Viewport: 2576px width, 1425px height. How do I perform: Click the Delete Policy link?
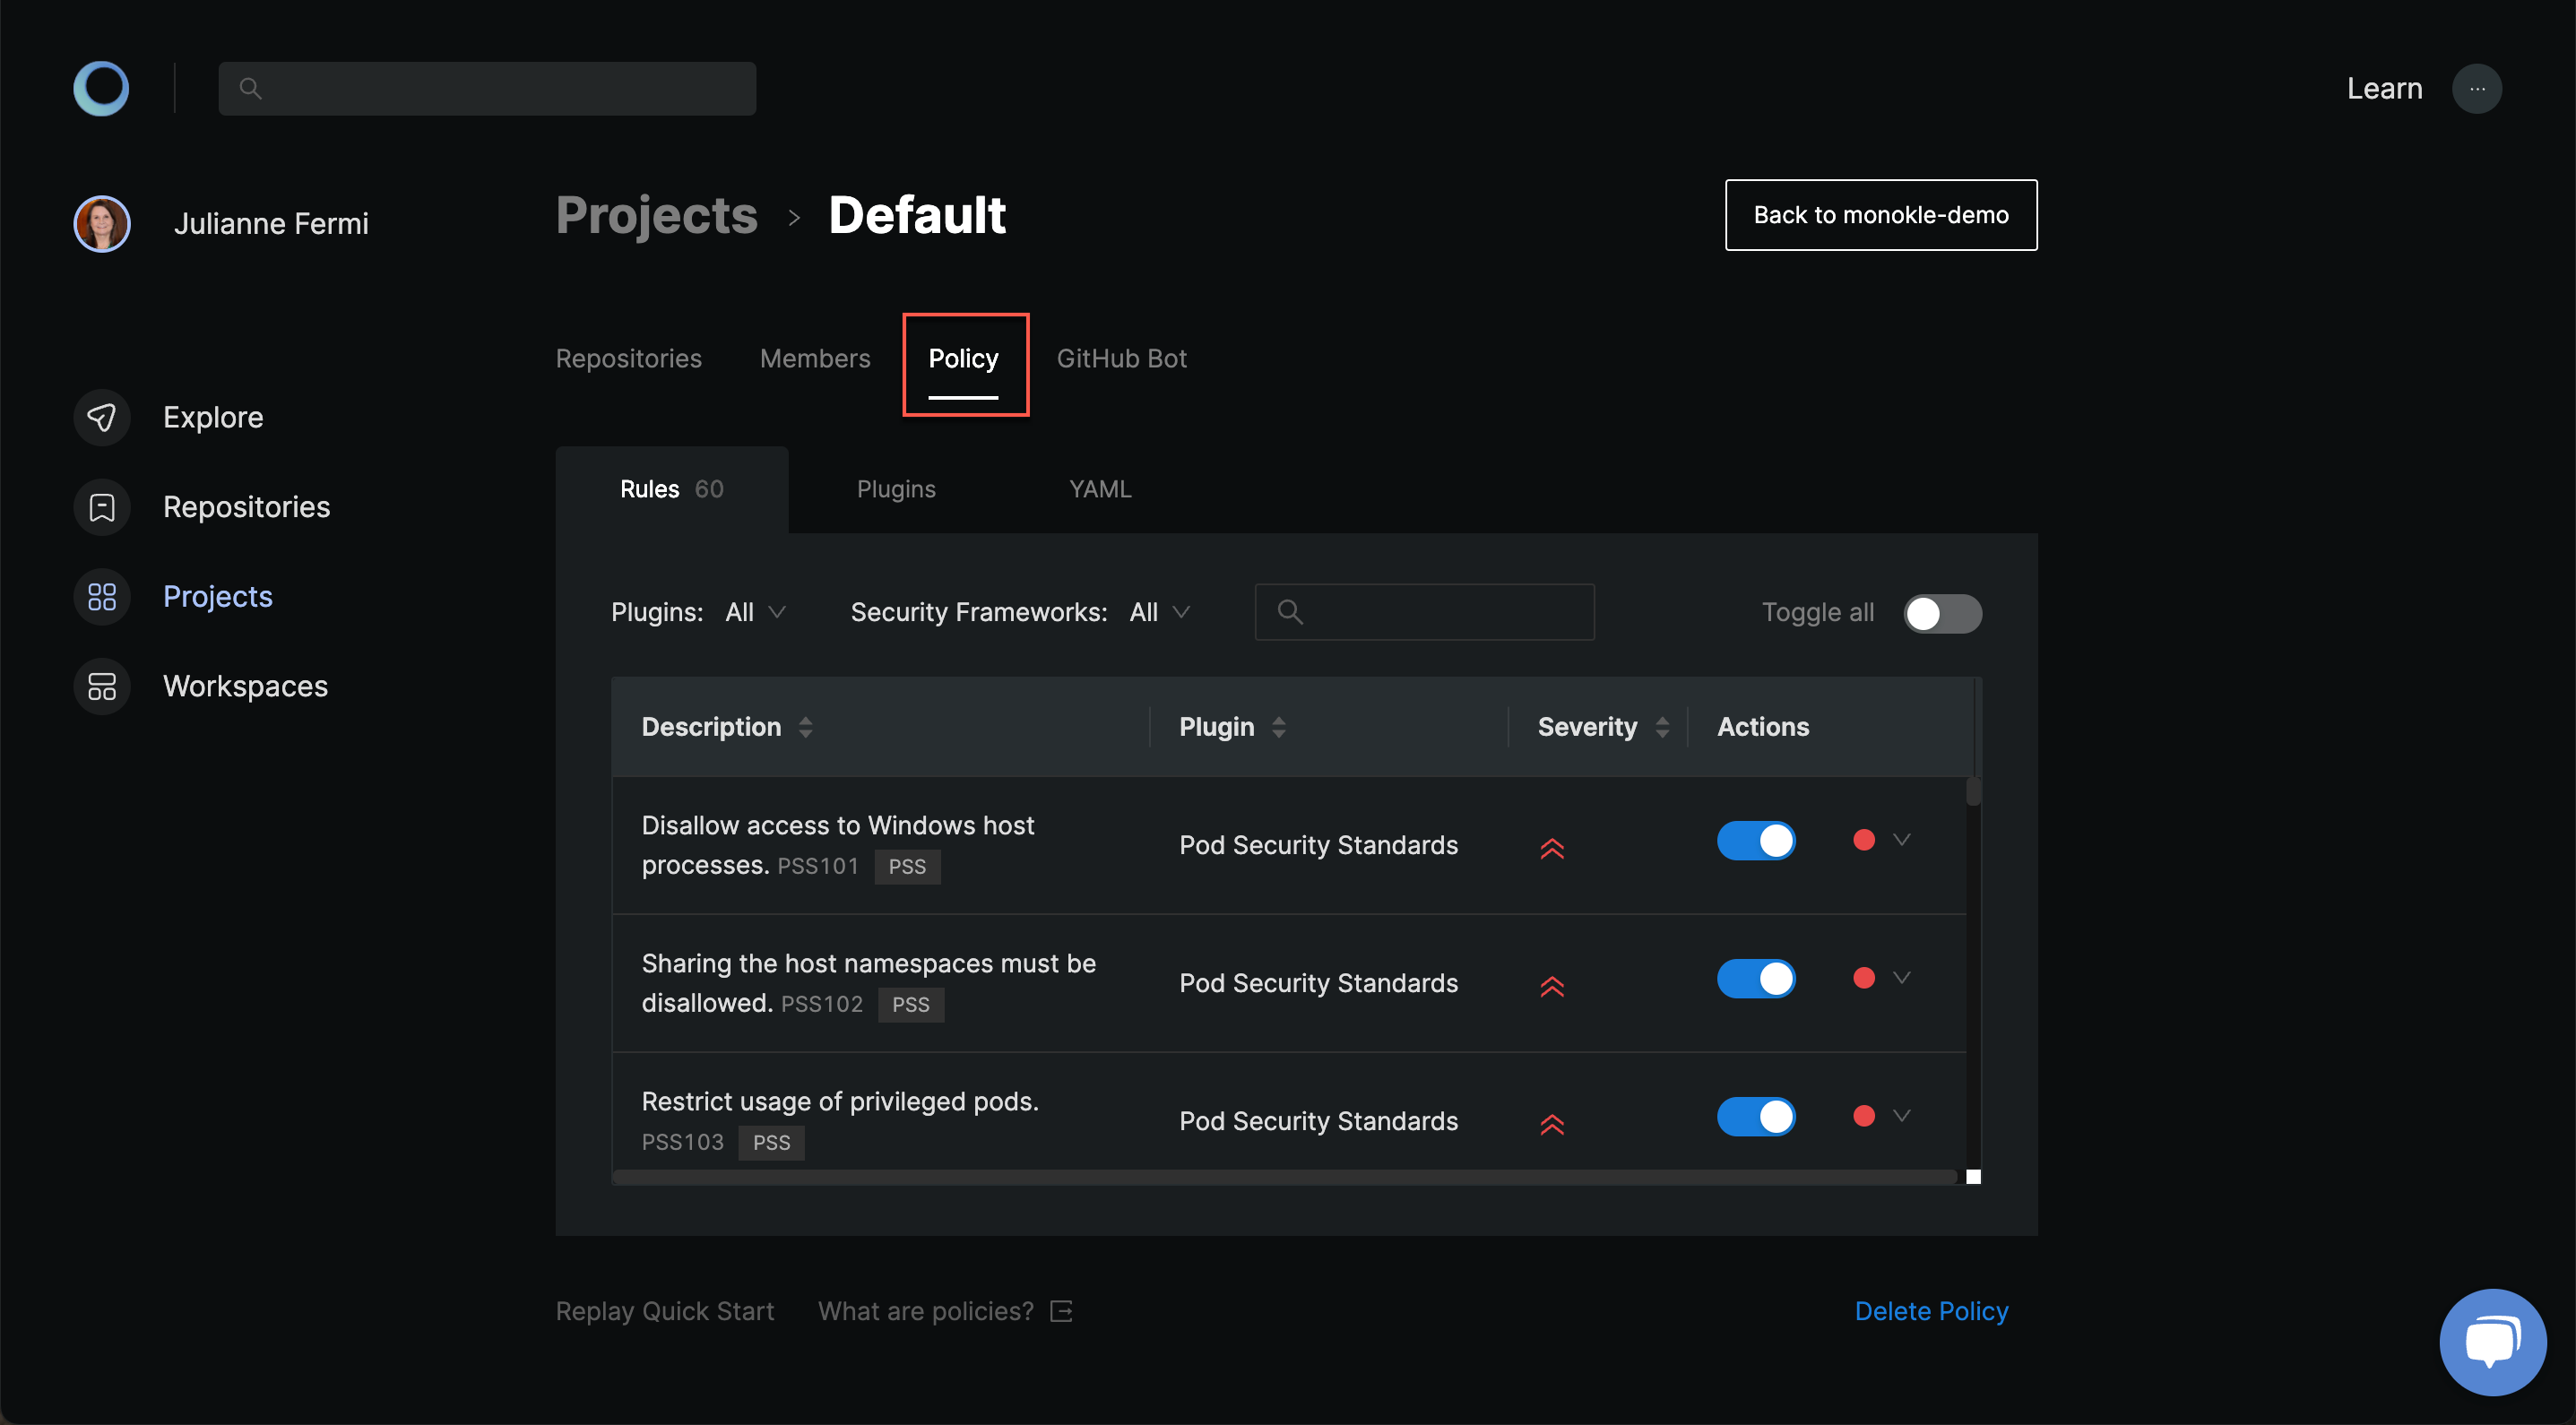[1932, 1309]
